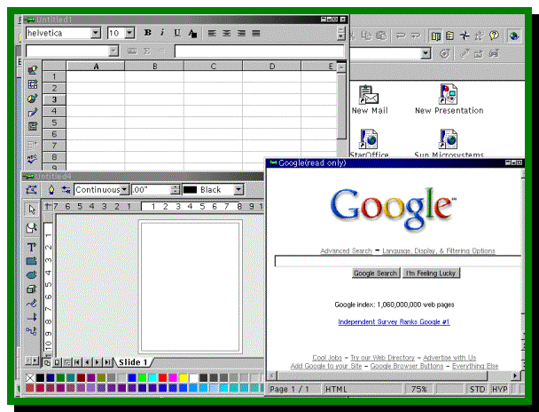Click the spellcheck ABC icon

(32, 159)
